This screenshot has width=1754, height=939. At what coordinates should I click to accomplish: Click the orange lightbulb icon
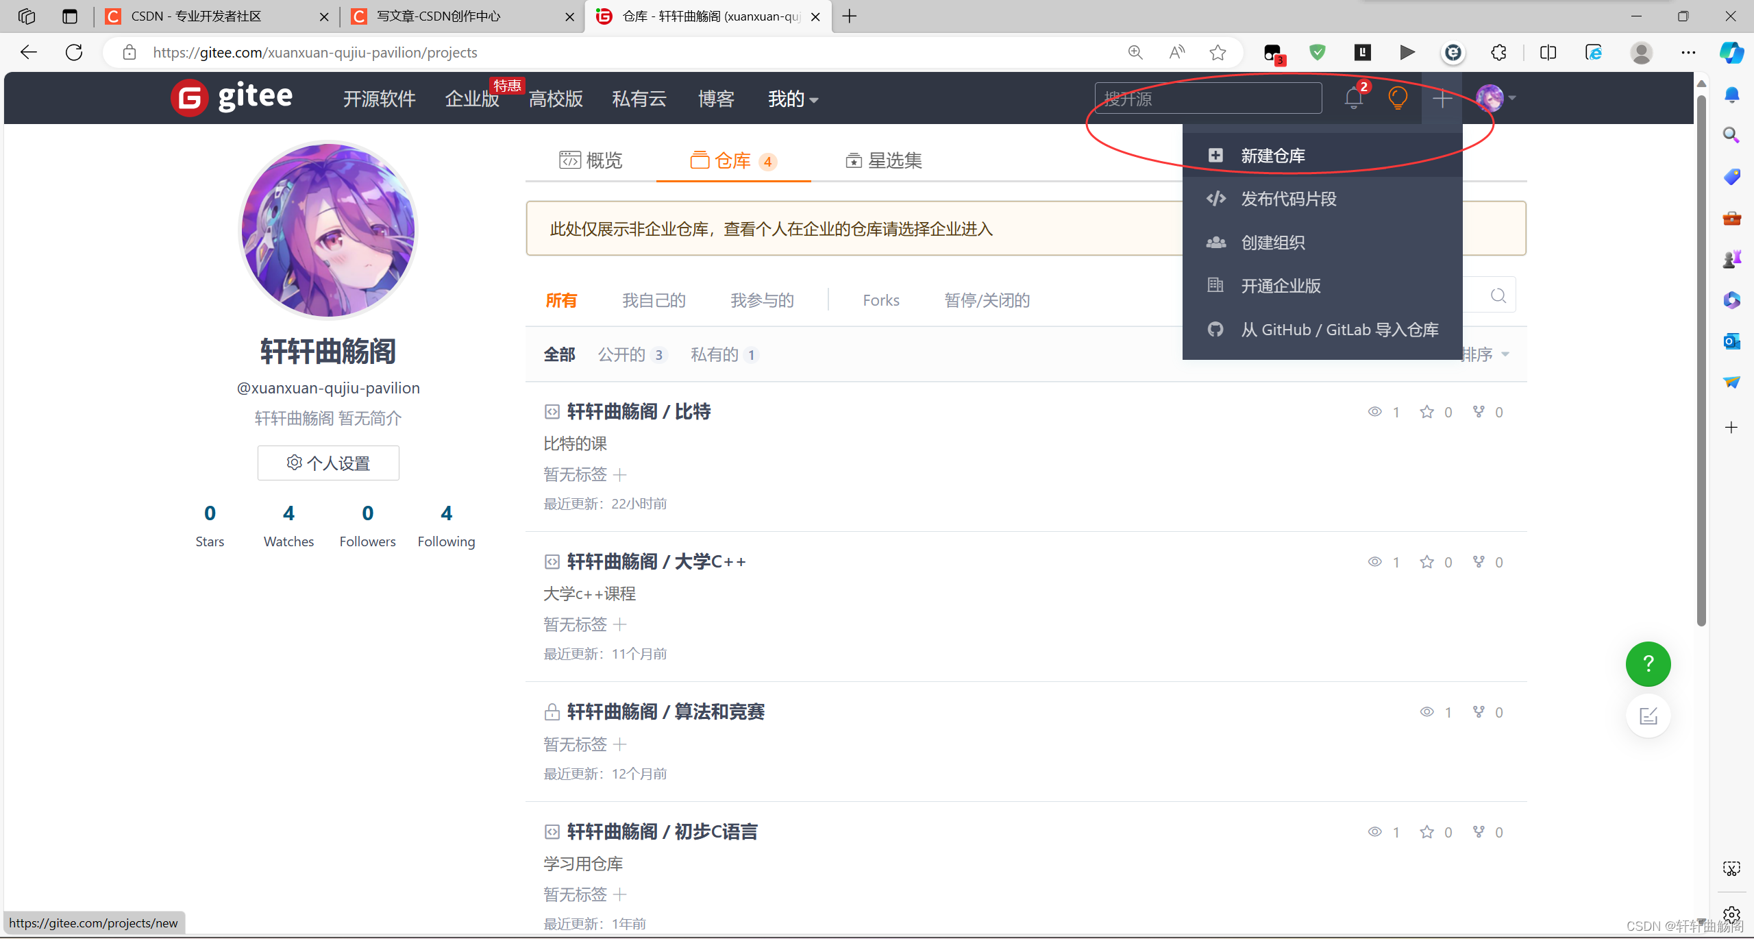coord(1398,99)
